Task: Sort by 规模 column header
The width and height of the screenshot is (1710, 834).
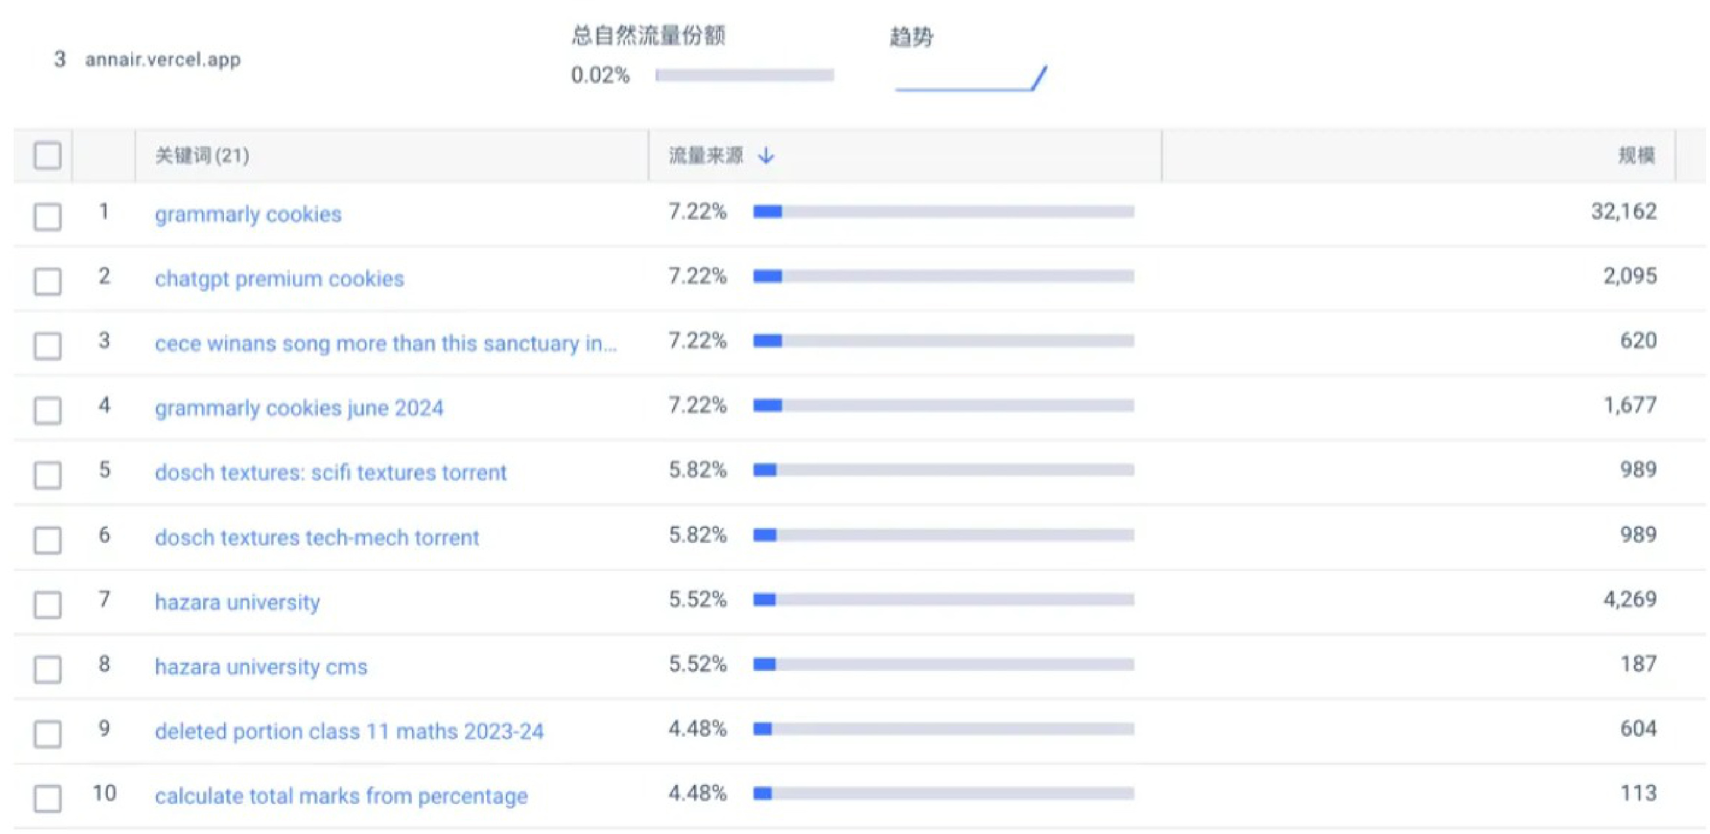Action: pyautogui.click(x=1636, y=156)
